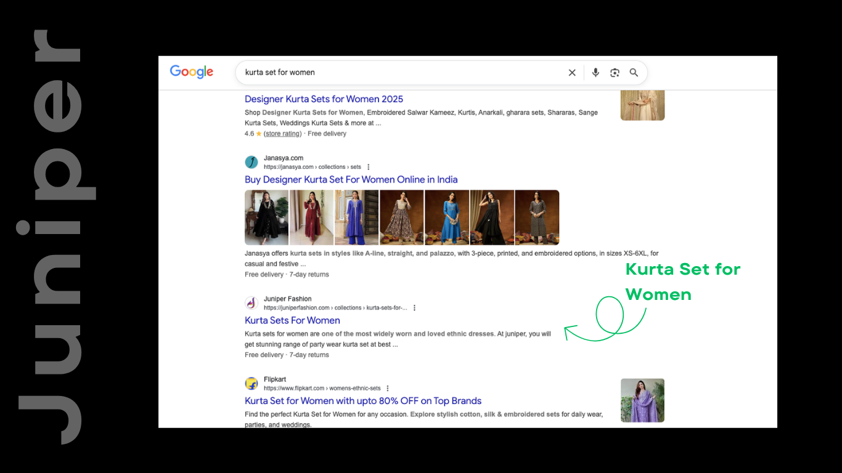Open the bright blue kurta thumbnail
Viewport: 842px width, 473px height.
pos(447,217)
